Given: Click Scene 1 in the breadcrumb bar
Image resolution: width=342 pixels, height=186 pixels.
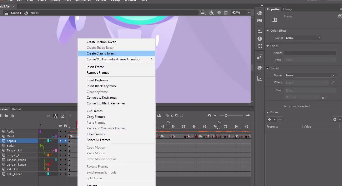Looking at the screenshot, I should 16,13.
